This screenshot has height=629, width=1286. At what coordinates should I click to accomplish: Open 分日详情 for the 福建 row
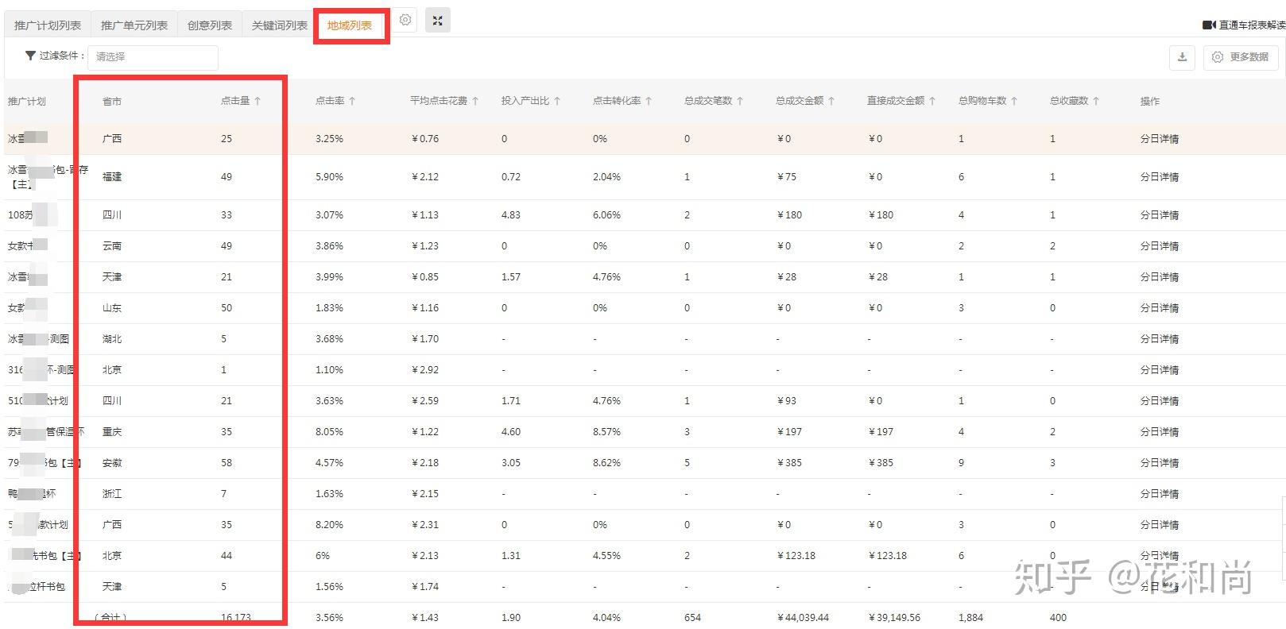click(x=1160, y=177)
